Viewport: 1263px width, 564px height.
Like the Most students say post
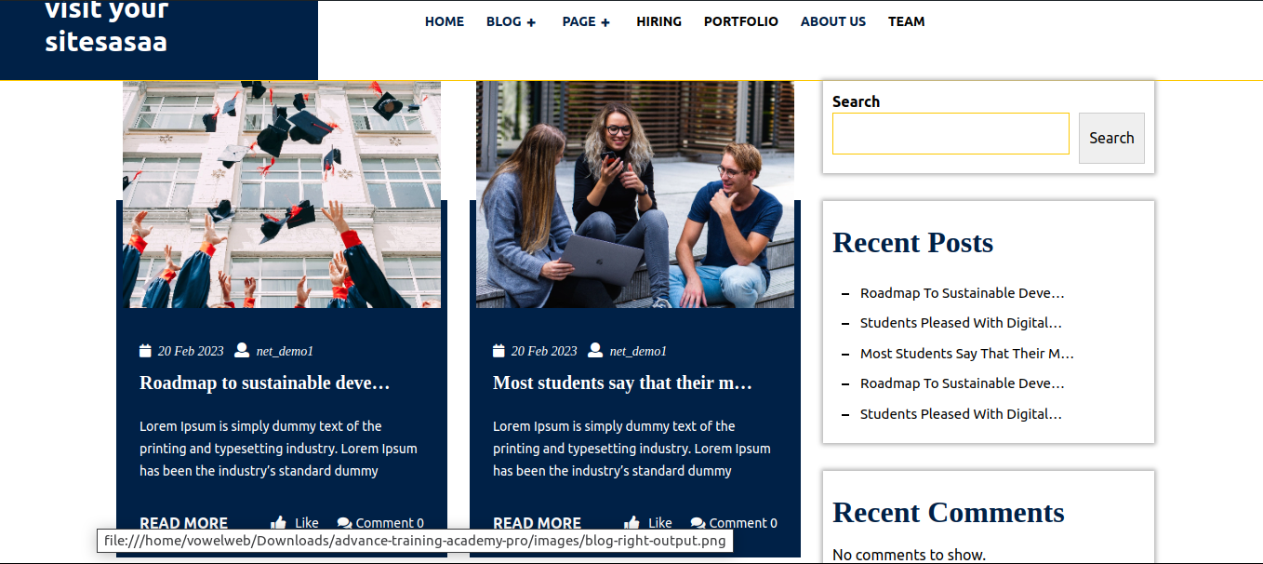click(647, 522)
